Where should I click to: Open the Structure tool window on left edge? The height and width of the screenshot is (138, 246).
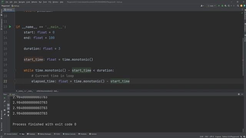point(2,127)
